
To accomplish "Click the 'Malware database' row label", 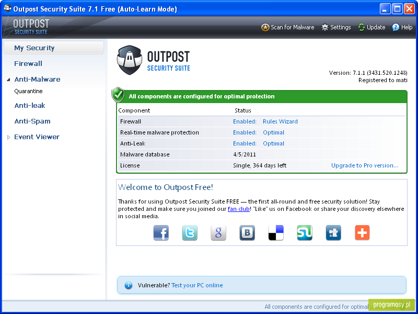I will (x=145, y=154).
